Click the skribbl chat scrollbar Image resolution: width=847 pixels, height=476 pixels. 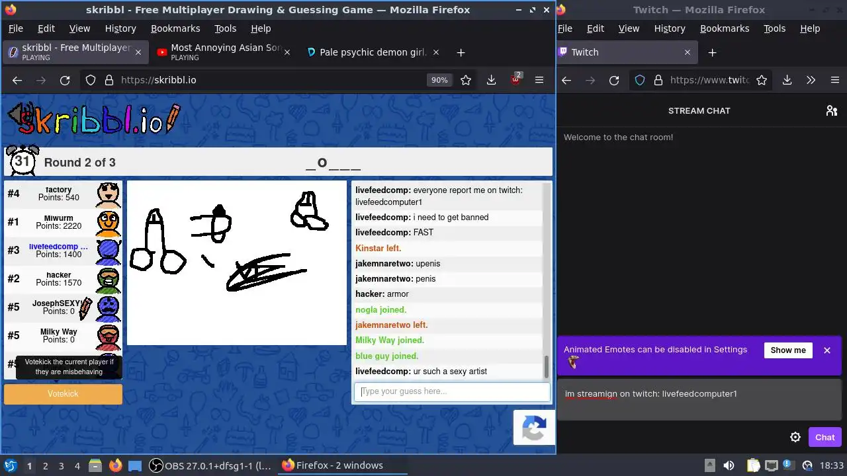pyautogui.click(x=547, y=367)
